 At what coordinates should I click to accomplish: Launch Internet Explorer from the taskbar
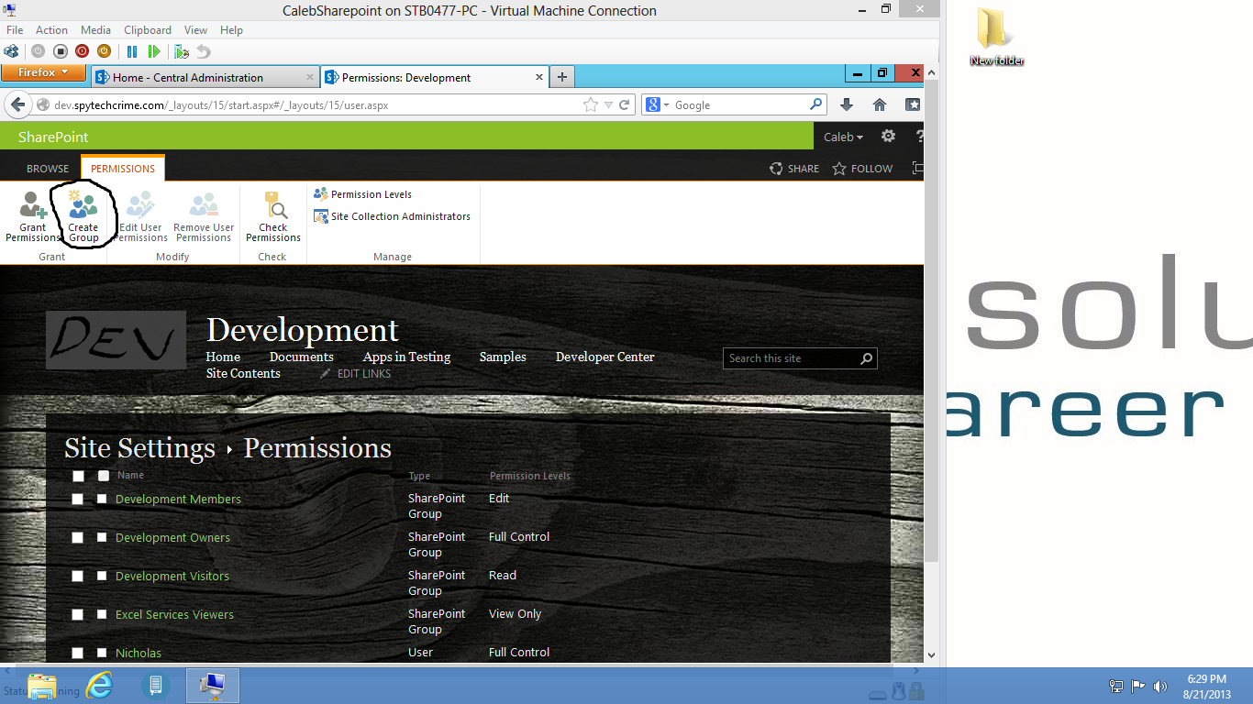click(100, 685)
